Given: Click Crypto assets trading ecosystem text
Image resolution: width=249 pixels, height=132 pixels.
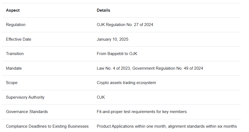Looking at the screenshot, I should [x=126, y=83].
